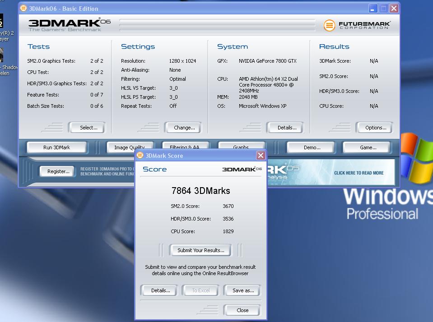Click the 'SM2.0 Graphics Tests:' label
The height and width of the screenshot is (322, 433).
51,61
